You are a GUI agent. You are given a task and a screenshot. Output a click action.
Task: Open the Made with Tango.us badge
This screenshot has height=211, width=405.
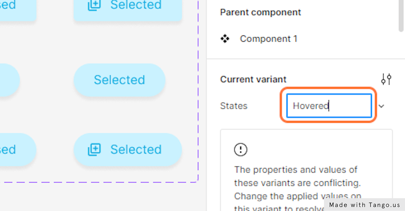pyautogui.click(x=364, y=205)
